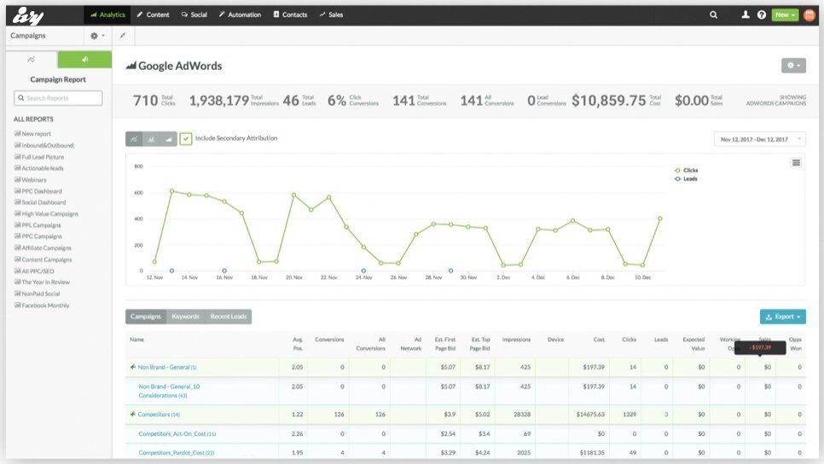This screenshot has height=464, width=824.
Task: Open Actionable leads report
Action: 39,168
